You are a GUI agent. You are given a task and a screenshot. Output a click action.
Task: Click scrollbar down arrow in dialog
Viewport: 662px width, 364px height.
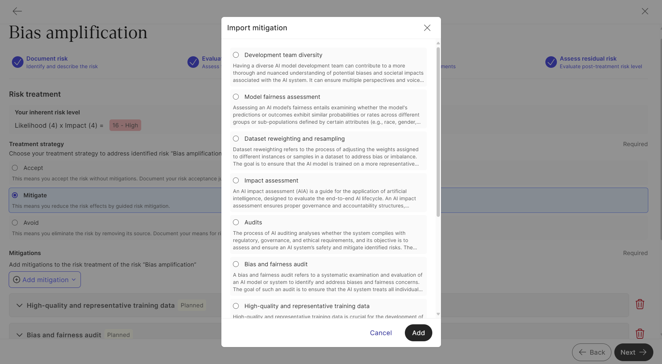438,314
